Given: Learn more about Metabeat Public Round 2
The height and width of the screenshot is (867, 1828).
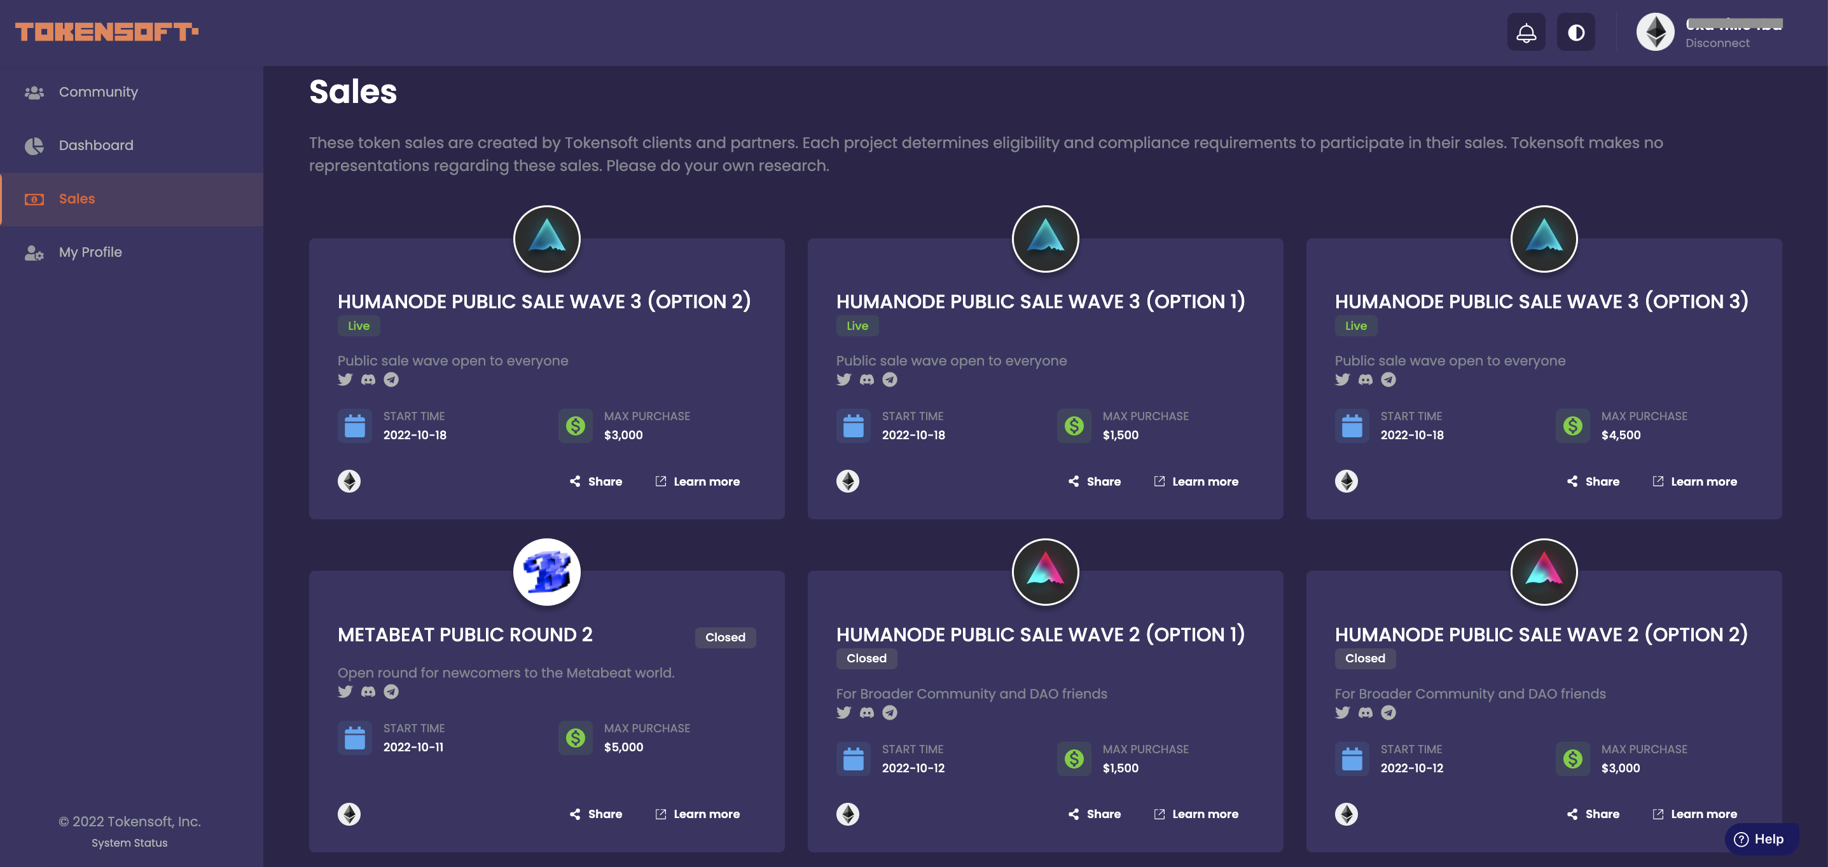Looking at the screenshot, I should click(698, 814).
